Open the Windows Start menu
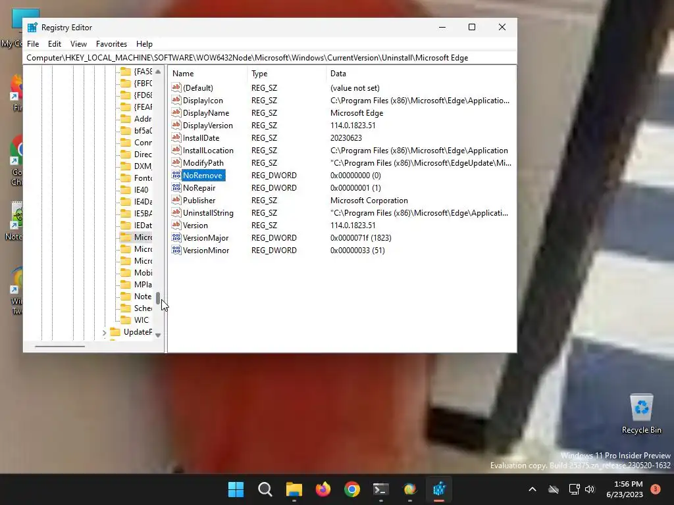Screen dimensions: 674x505 (x=236, y=489)
